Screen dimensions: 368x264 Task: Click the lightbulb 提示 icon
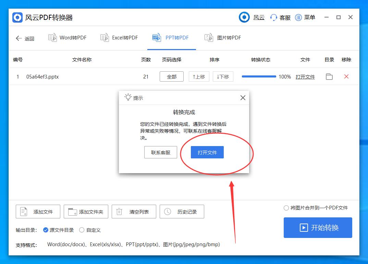point(128,97)
